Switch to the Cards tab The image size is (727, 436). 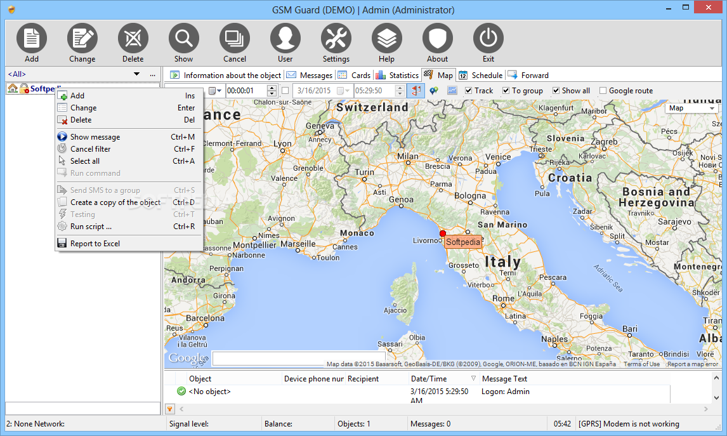tap(354, 75)
